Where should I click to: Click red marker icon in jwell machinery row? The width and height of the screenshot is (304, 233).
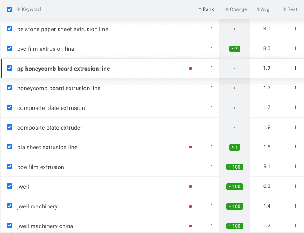(191, 206)
